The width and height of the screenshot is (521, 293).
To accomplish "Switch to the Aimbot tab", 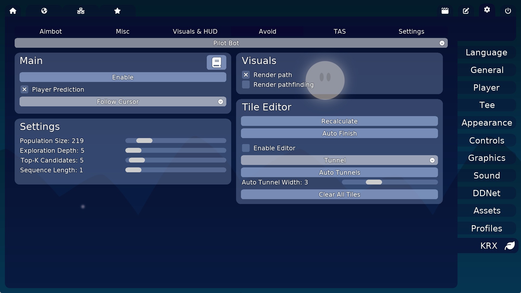I will 51,31.
